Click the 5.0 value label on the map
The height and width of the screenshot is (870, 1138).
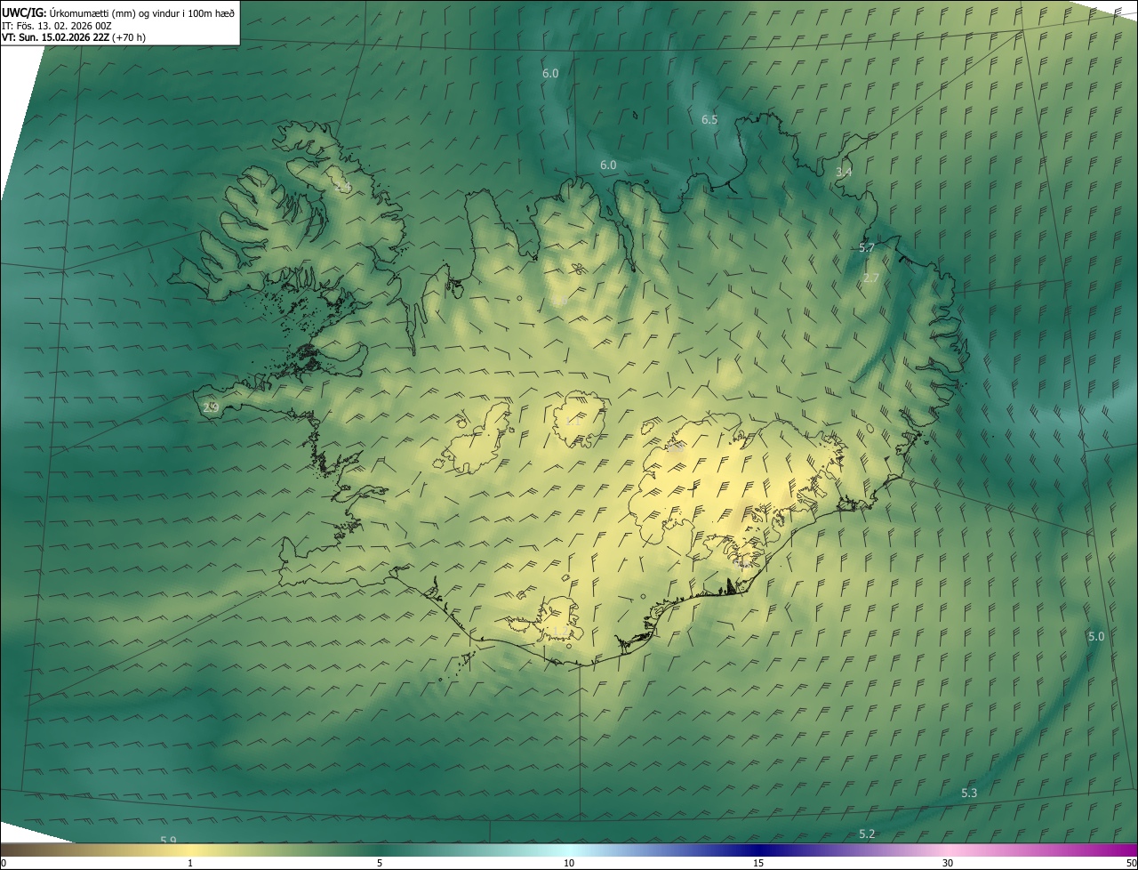[x=1096, y=636]
